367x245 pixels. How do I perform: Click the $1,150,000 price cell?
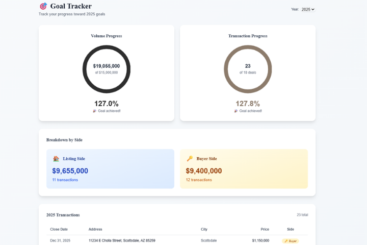[261, 240]
